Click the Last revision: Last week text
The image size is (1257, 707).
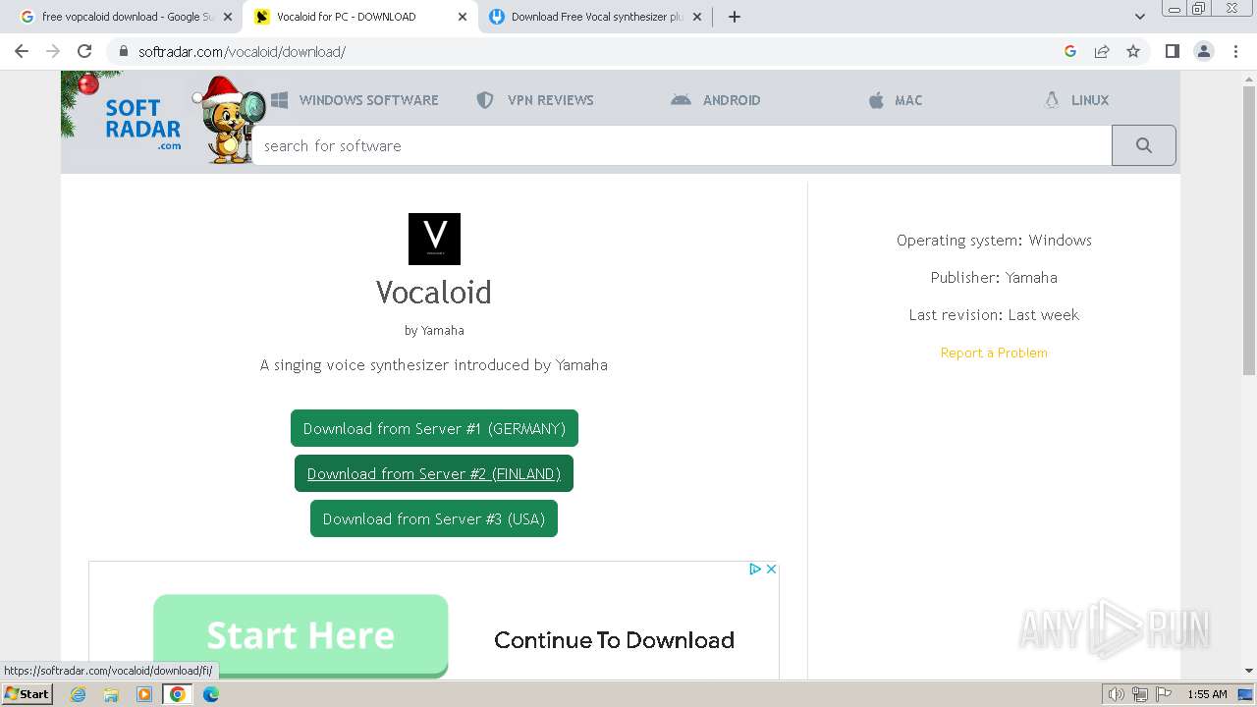[x=994, y=315]
